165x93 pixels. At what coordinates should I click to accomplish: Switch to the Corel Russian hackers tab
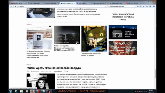[x=35, y=3]
